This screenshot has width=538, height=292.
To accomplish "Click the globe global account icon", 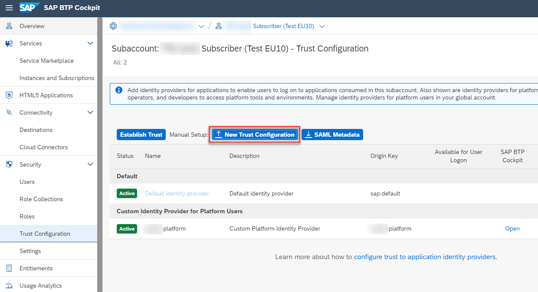I will [113, 26].
